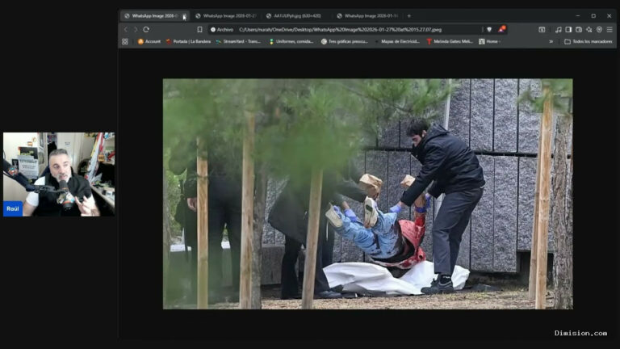The height and width of the screenshot is (349, 620).
Task: Open a new tab with plus button
Action: click(409, 16)
